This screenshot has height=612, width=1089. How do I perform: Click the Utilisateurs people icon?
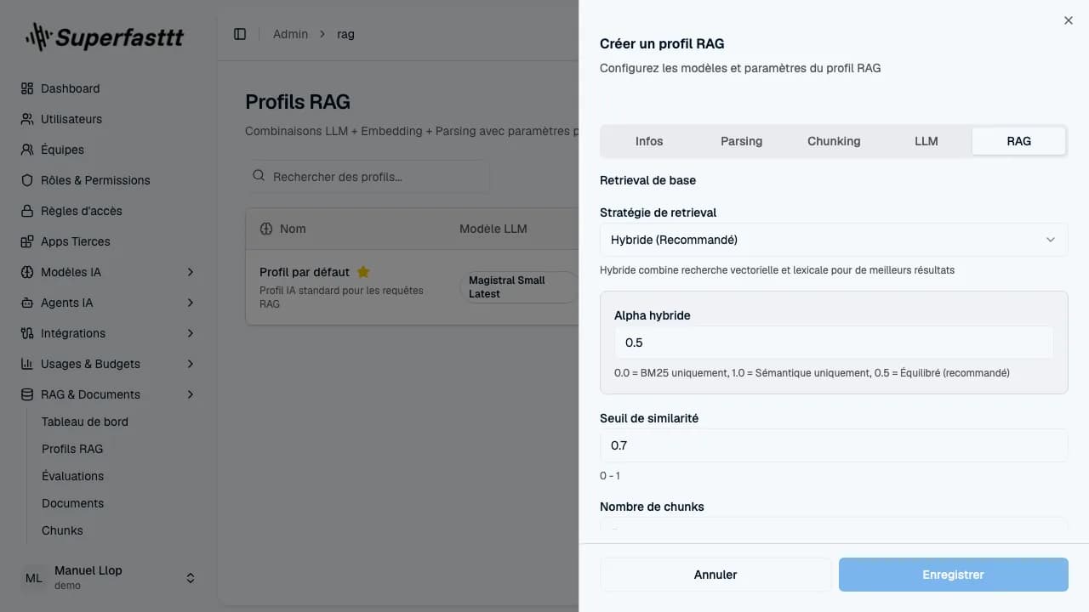point(27,119)
